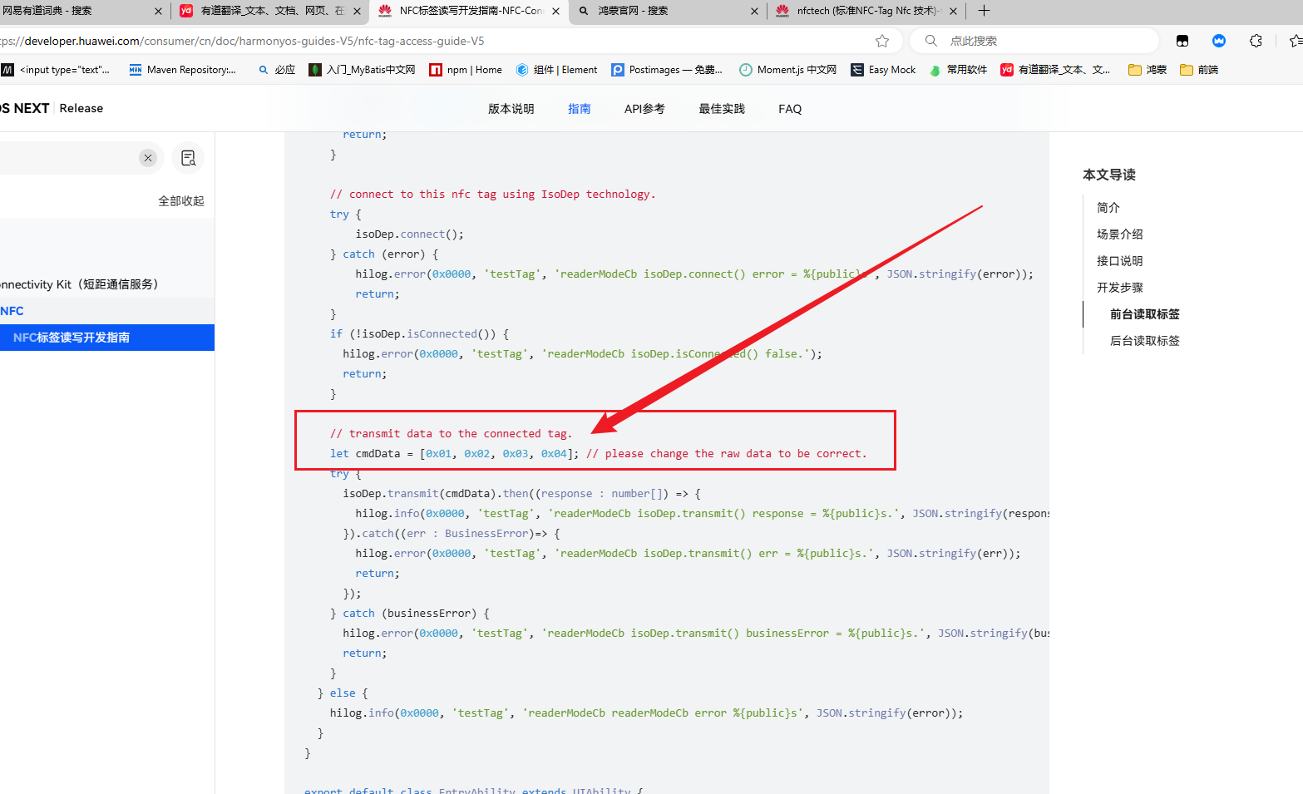
Task: Click the '// connect to this nfc tag' comment
Action: 493,195
